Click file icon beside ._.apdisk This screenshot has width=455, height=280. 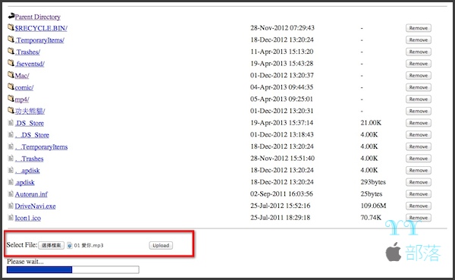coord(11,170)
